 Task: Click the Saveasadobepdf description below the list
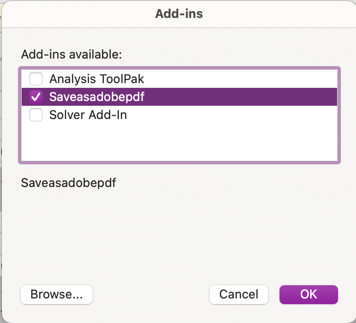tap(68, 183)
